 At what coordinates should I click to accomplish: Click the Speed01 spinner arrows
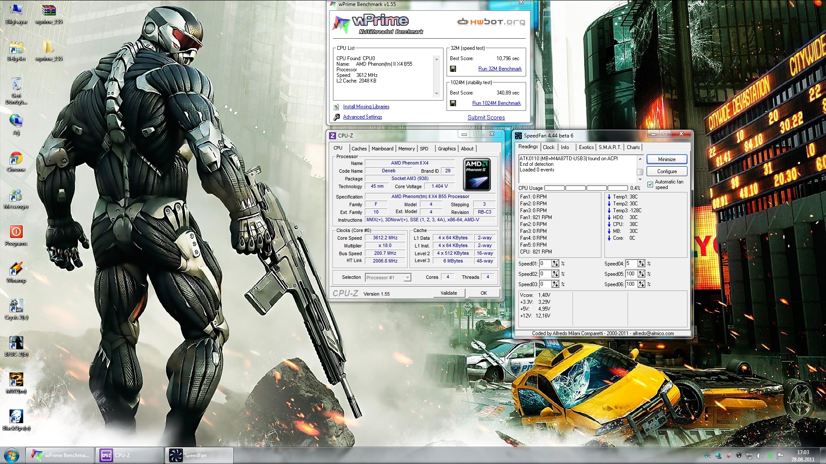(x=555, y=263)
